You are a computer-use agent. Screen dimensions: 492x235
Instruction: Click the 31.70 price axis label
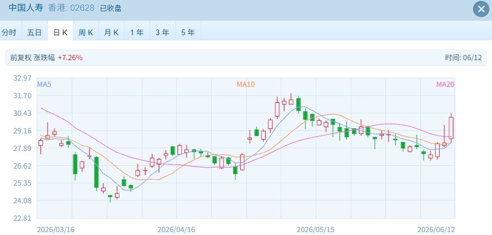point(22,95)
